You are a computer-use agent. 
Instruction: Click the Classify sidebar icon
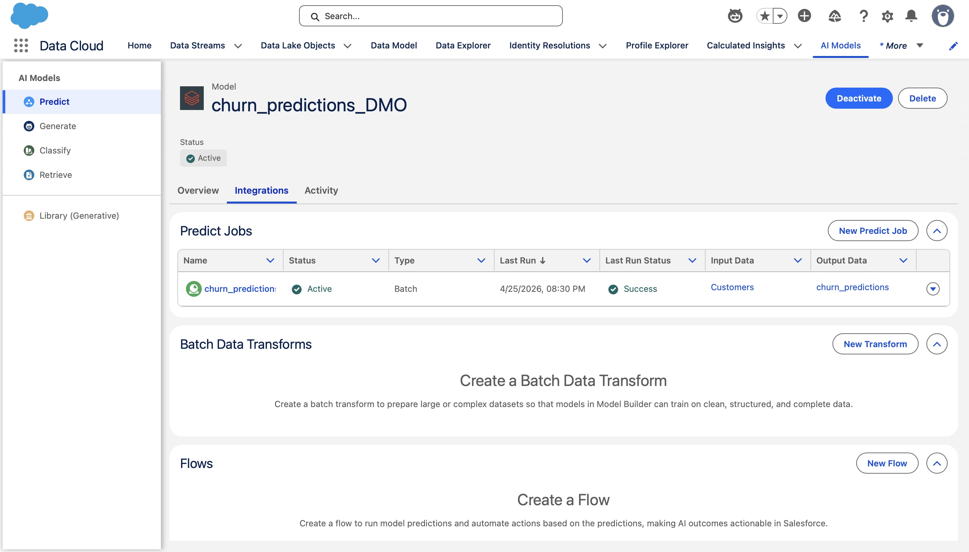point(29,151)
